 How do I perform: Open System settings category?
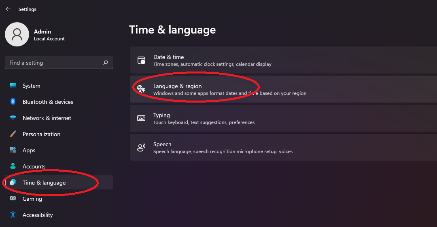click(59, 86)
